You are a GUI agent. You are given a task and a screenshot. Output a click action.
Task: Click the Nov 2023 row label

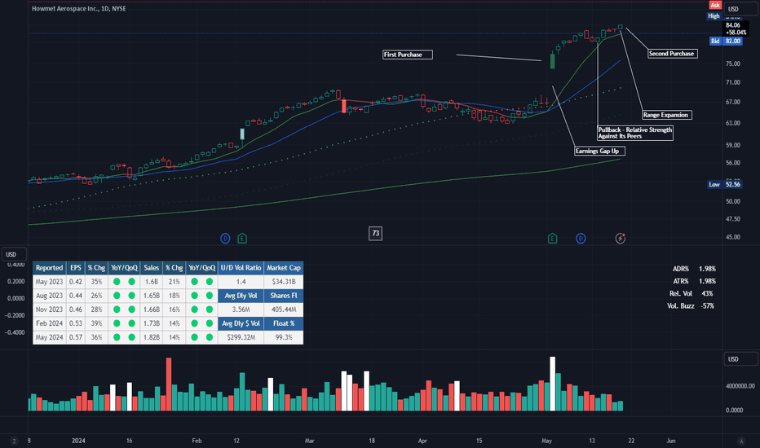[49, 310]
